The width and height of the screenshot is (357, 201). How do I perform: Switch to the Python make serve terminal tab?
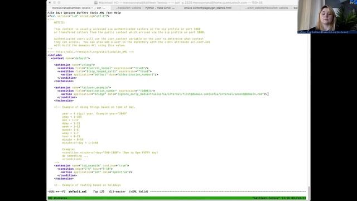(x=145, y=8)
